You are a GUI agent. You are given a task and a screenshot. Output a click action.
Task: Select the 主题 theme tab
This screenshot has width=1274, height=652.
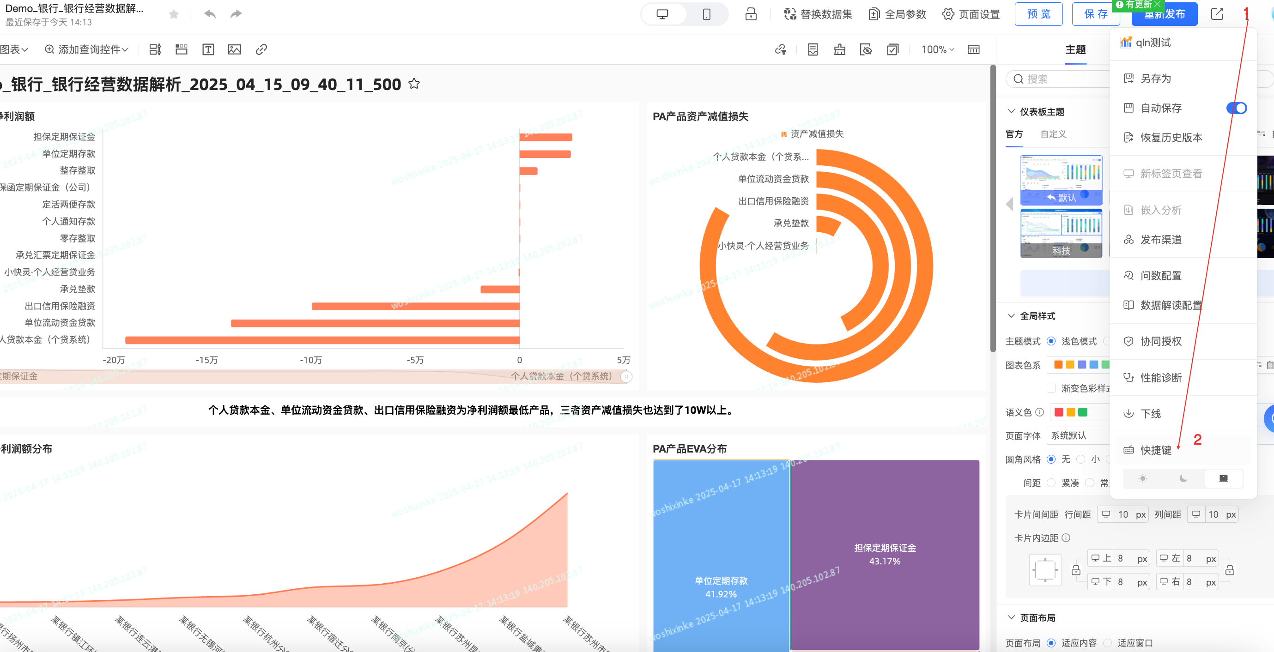pyautogui.click(x=1075, y=49)
